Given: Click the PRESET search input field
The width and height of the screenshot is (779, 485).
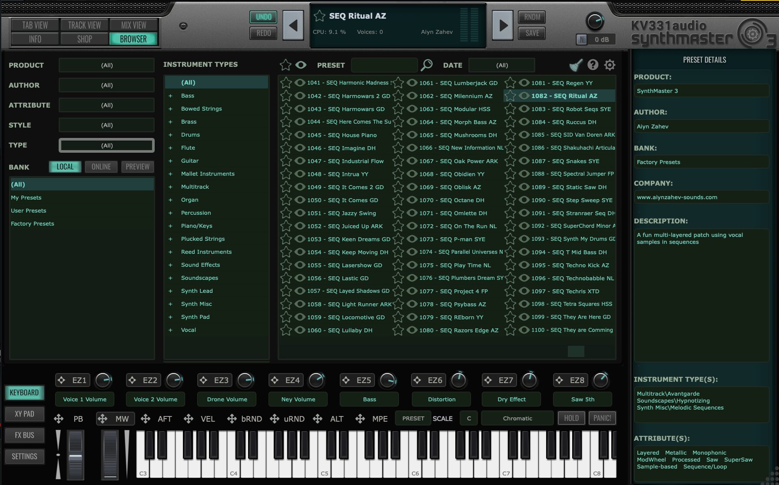Looking at the screenshot, I should (384, 65).
